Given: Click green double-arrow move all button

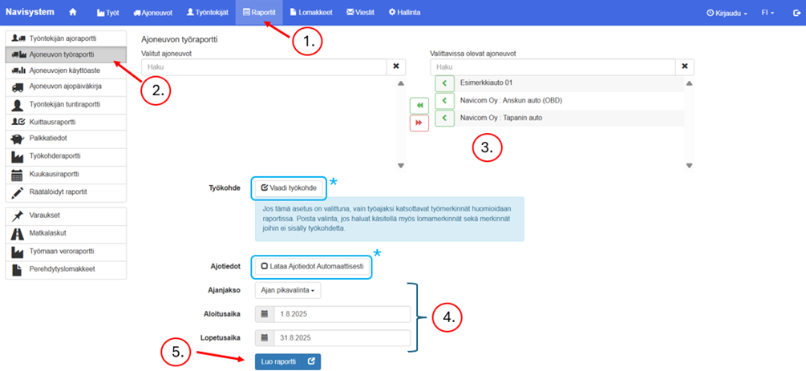Looking at the screenshot, I should click(x=419, y=105).
